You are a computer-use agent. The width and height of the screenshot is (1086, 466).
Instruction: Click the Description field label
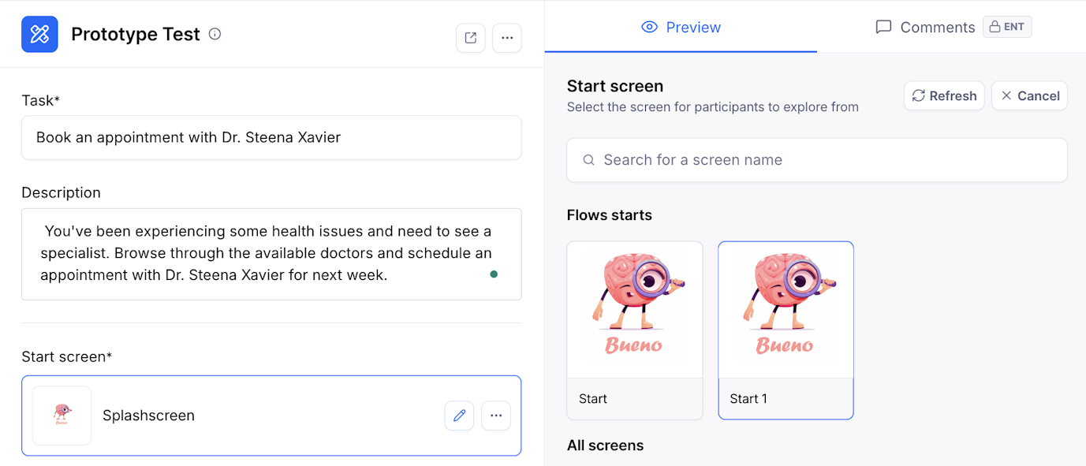[x=62, y=192]
